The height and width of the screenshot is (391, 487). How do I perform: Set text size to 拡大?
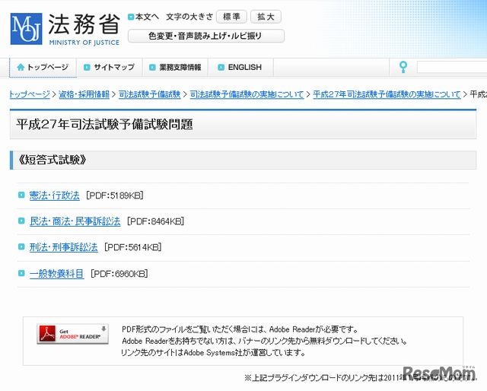[266, 17]
